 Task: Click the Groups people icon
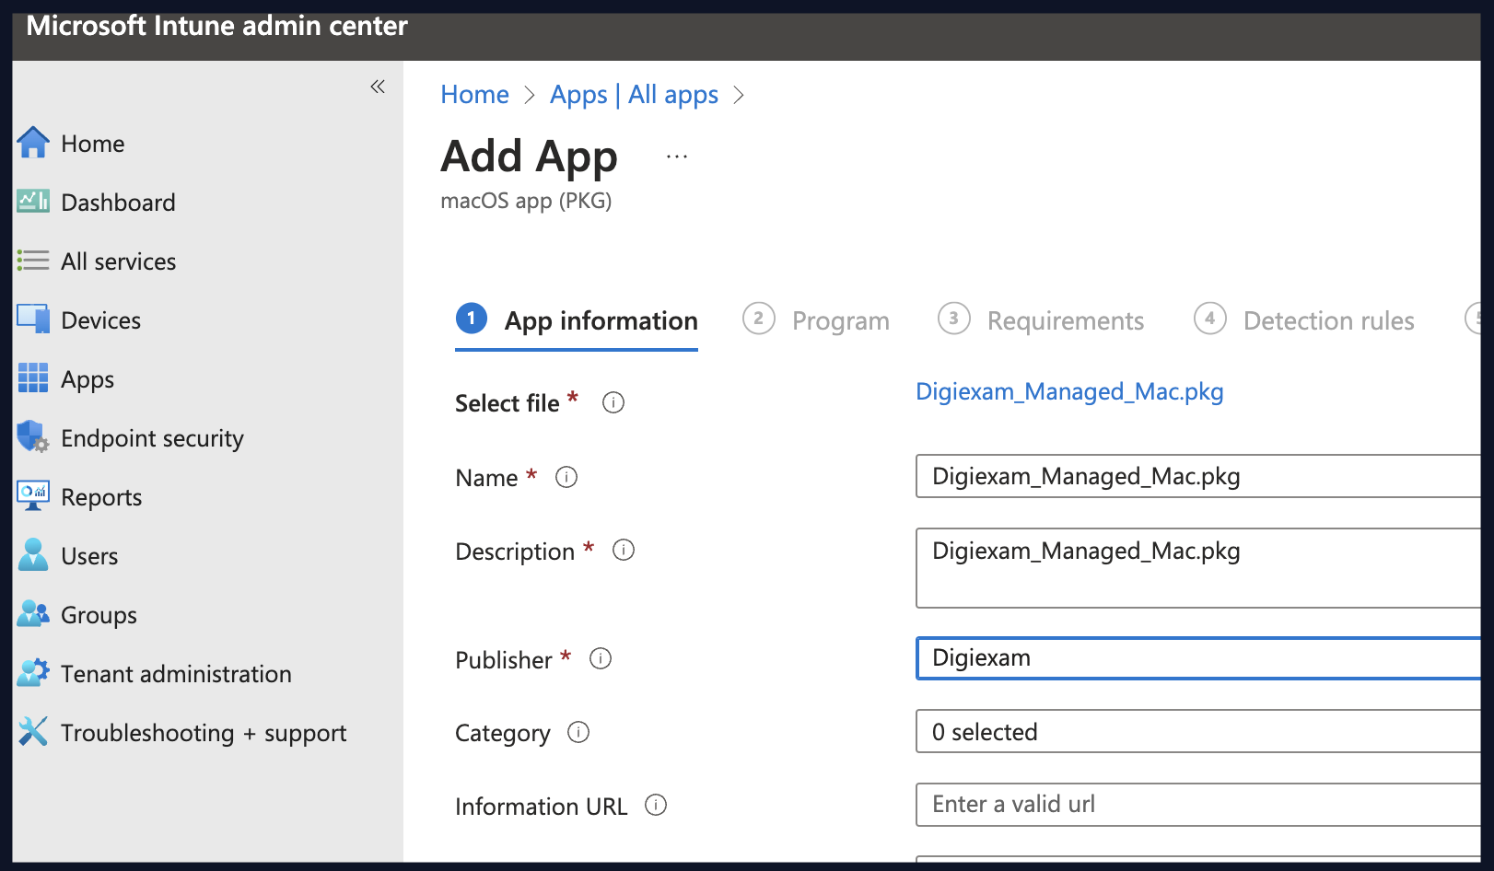33,613
